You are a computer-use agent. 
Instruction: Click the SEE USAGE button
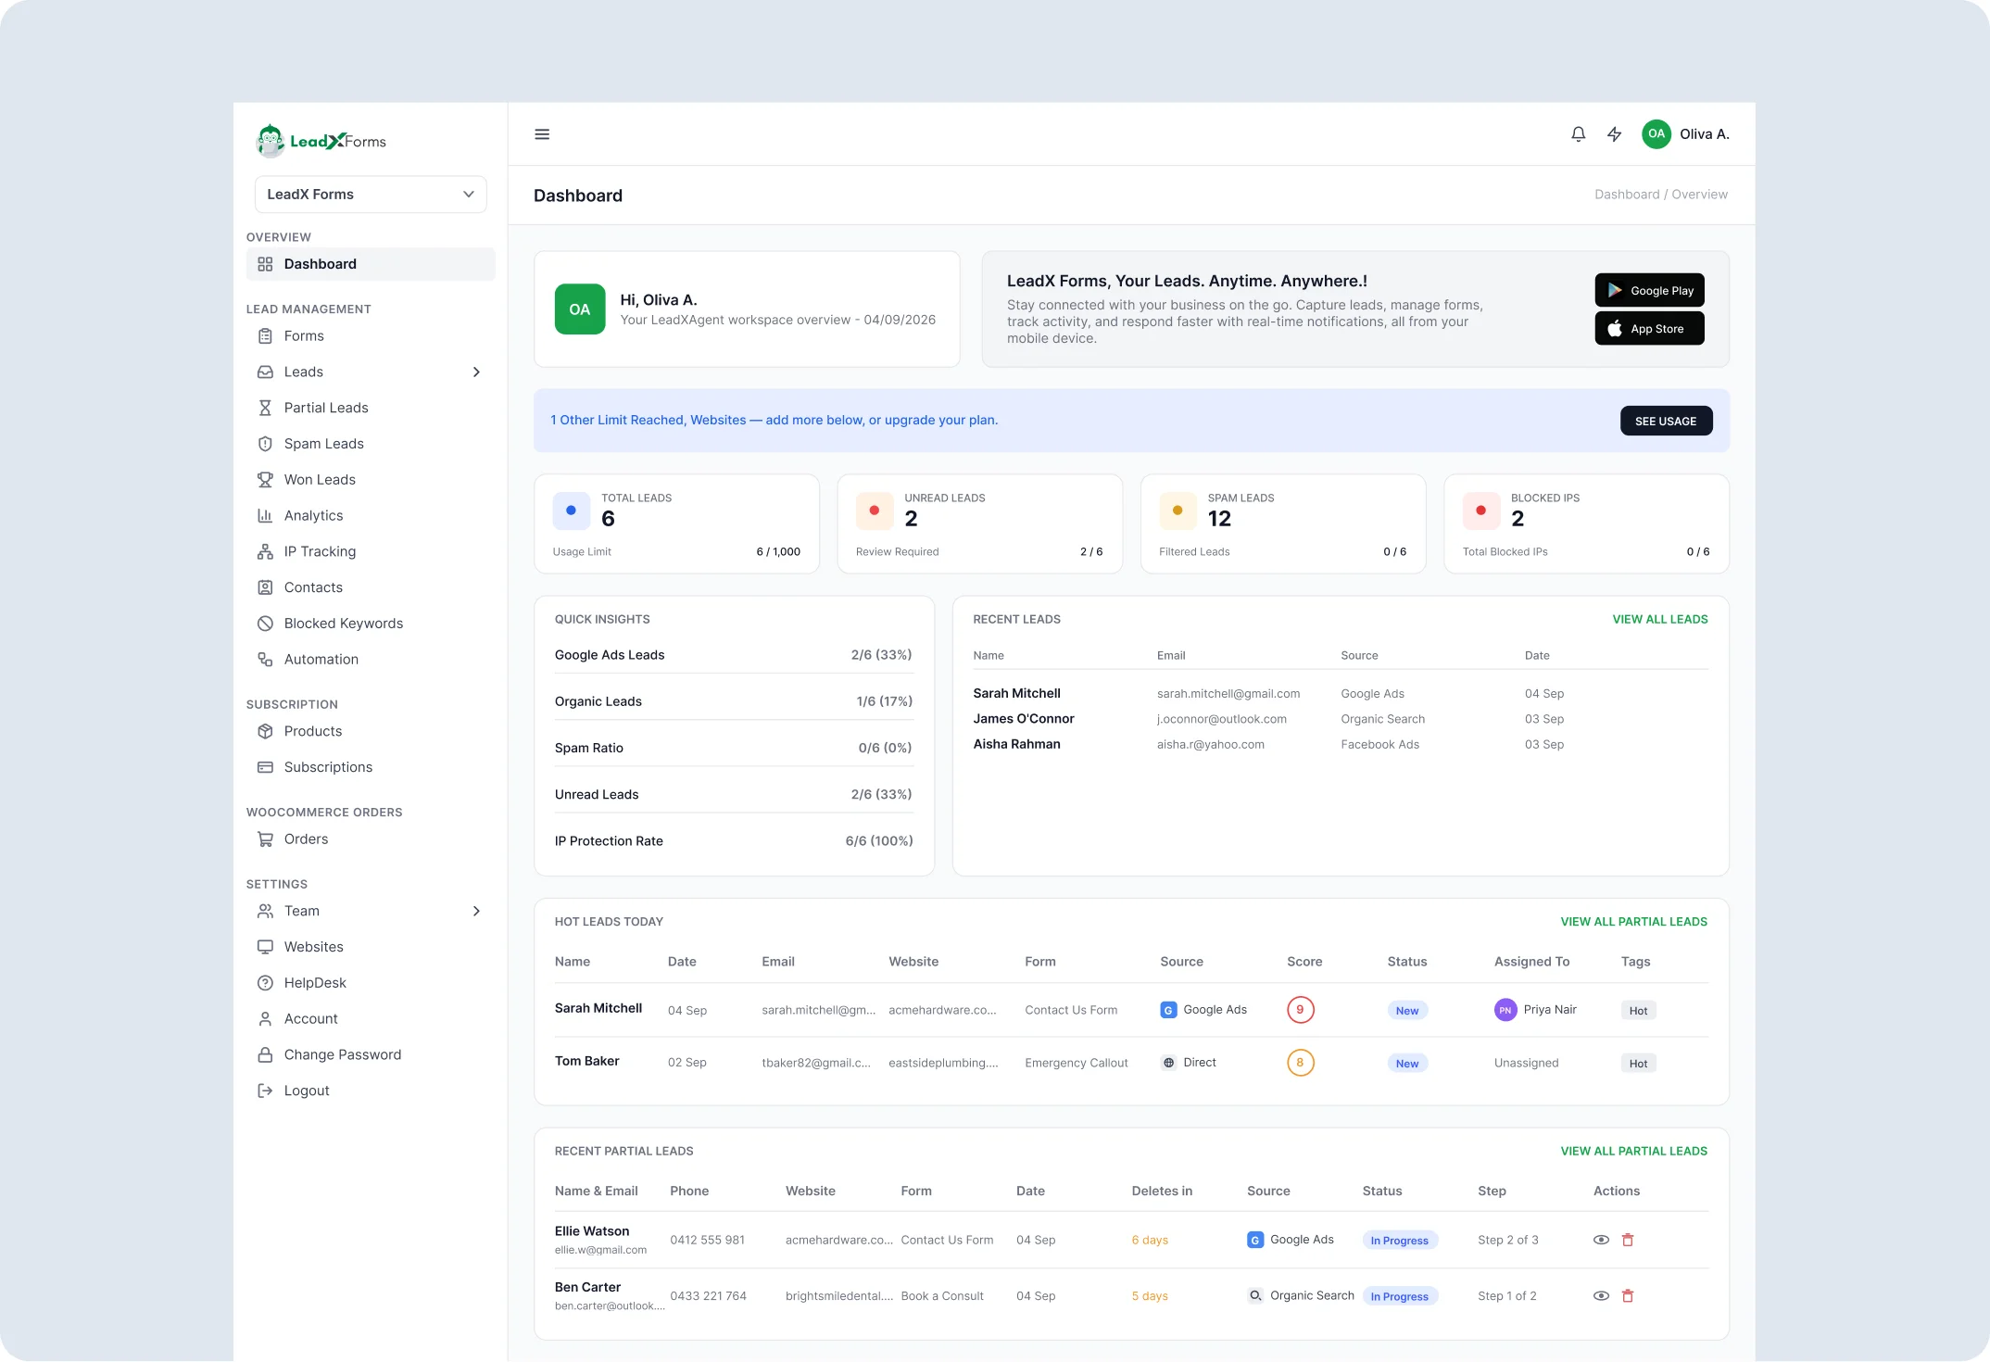point(1666,421)
